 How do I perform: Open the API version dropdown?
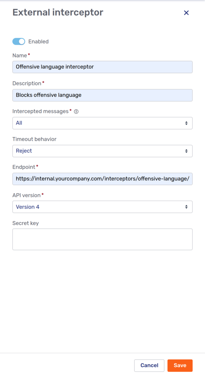(102, 207)
